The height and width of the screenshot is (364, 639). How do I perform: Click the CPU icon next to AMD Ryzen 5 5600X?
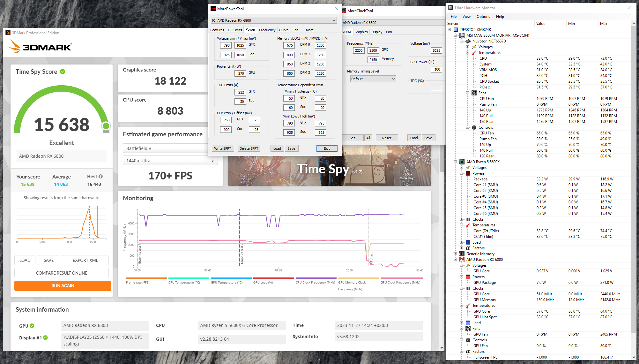(x=462, y=162)
